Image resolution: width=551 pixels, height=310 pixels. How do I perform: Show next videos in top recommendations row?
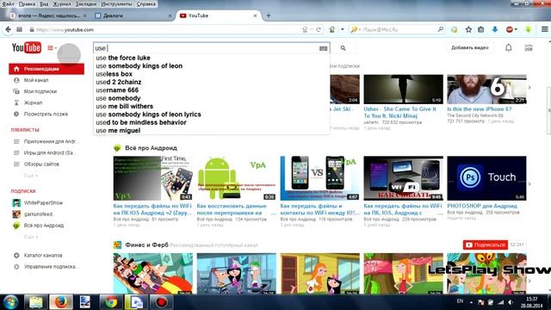529,87
